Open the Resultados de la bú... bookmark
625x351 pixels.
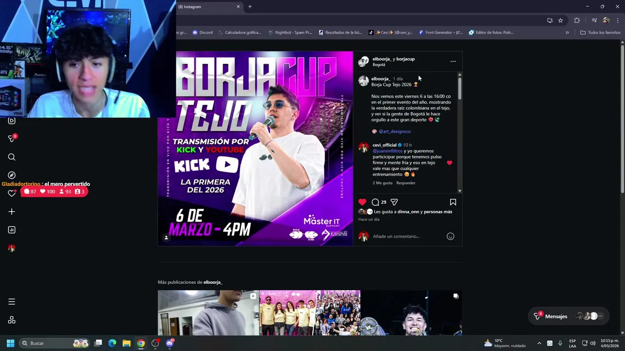[x=340, y=33]
